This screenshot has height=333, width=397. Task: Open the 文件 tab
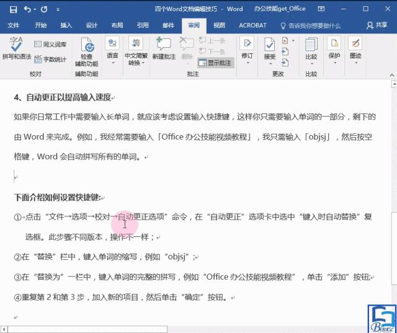tap(14, 25)
